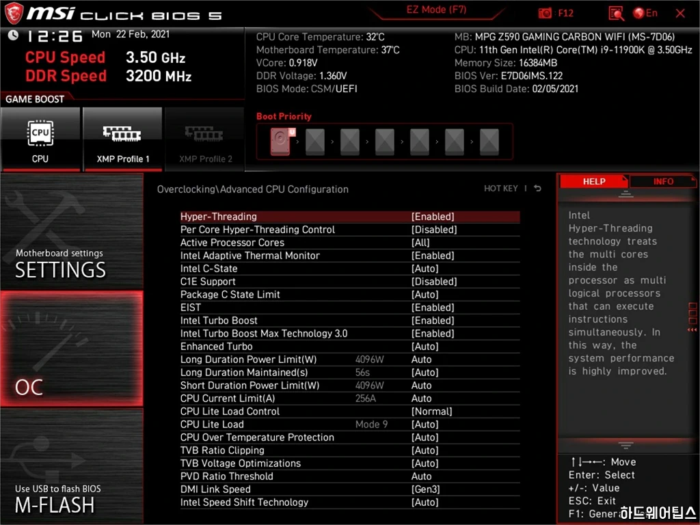Toggle the CPU Game Boost icon
The width and height of the screenshot is (700, 525).
tap(40, 139)
